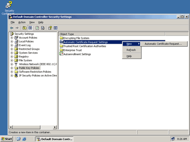This screenshot has width=190, height=142.
Task: Open the File menu
Action: point(13,22)
